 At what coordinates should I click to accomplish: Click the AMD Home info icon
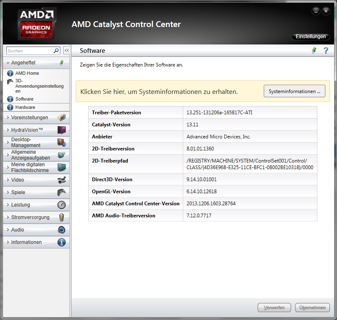click(x=10, y=73)
